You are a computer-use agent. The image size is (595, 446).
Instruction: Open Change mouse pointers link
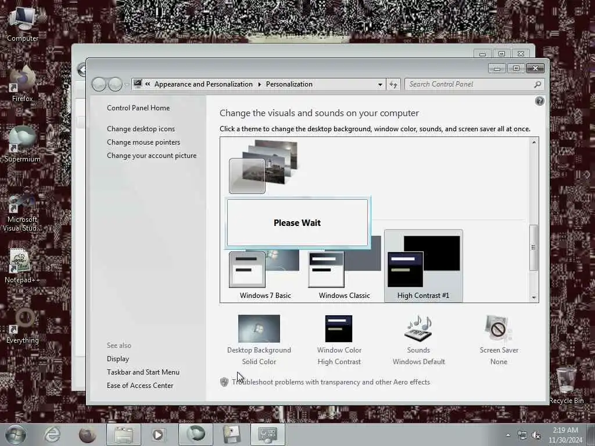[144, 142]
